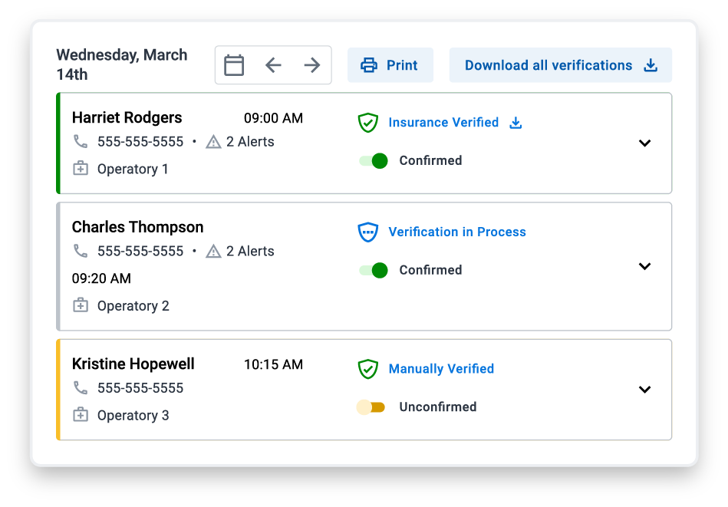The width and height of the screenshot is (728, 507).
Task: Toggle Harriet Rodgers' Confirmed switch
Action: coord(374,160)
